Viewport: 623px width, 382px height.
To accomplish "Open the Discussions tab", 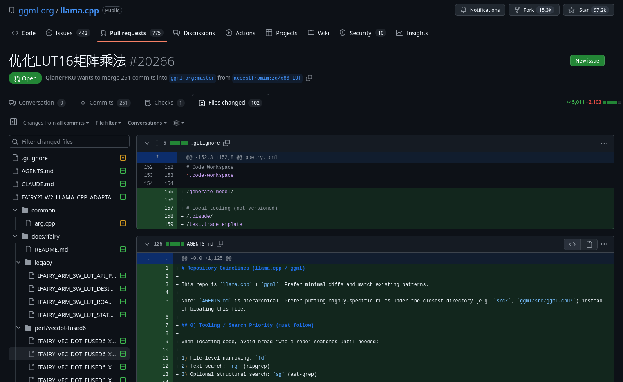I will [x=194, y=33].
